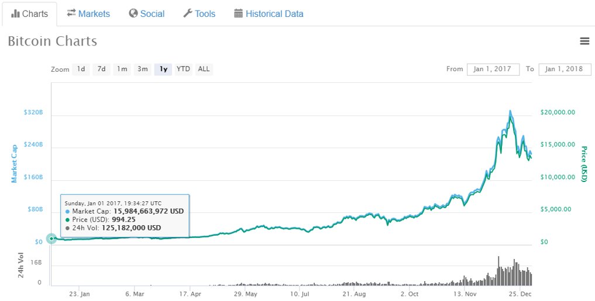
Task: Open the Tools tab
Action: [x=200, y=14]
